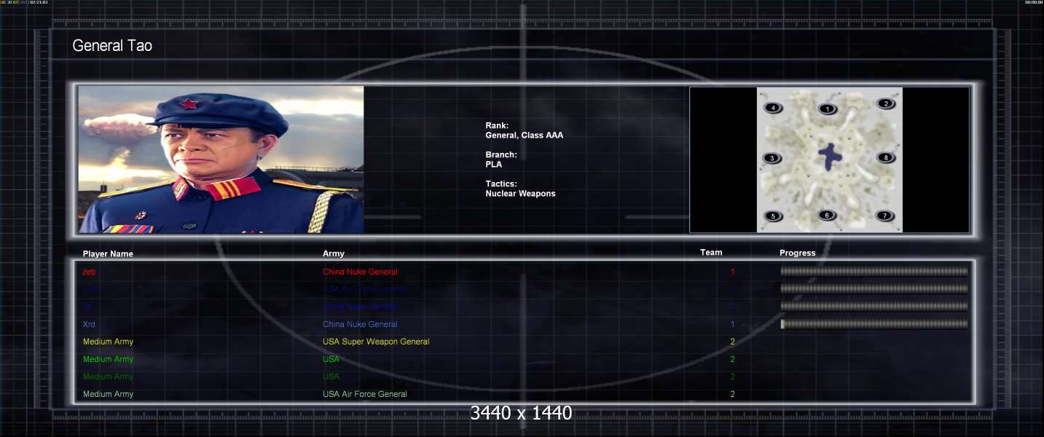Click the 'Nuclear Weapons' tactics value
This screenshot has height=437, width=1044.
coord(520,194)
